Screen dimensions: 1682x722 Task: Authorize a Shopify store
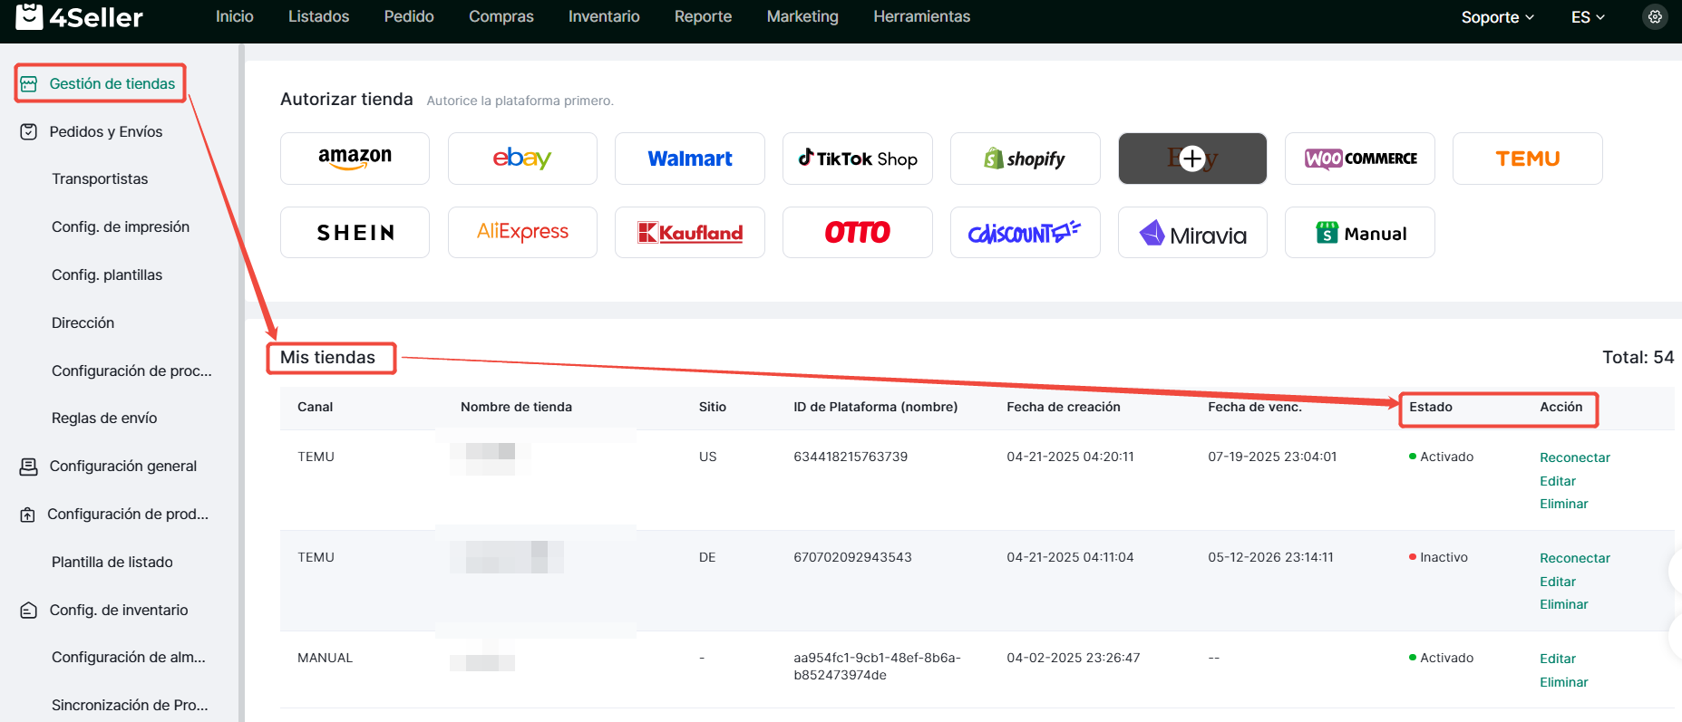pyautogui.click(x=1026, y=159)
